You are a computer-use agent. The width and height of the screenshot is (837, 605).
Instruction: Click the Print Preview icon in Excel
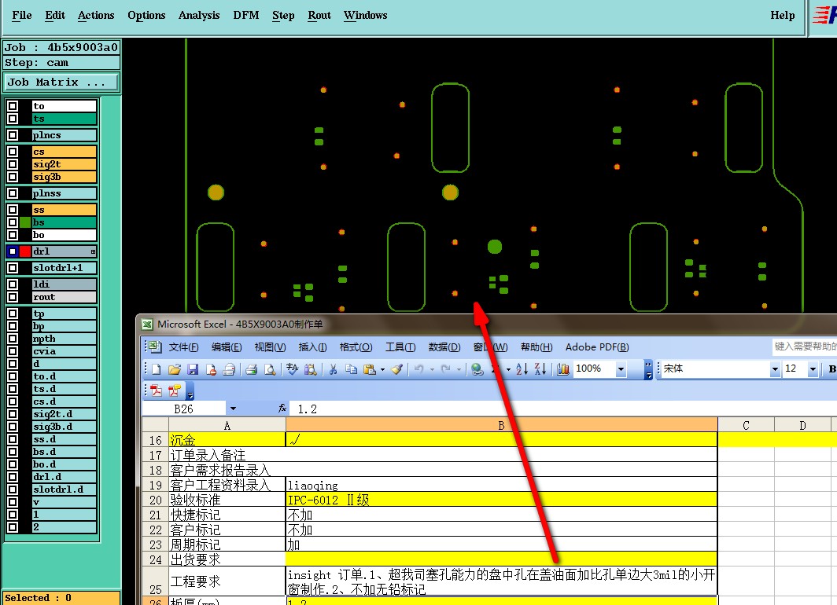coord(270,368)
